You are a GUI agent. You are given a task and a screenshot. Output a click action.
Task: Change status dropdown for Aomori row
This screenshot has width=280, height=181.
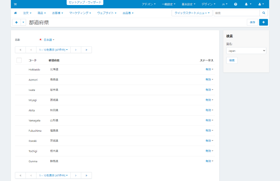(209, 80)
